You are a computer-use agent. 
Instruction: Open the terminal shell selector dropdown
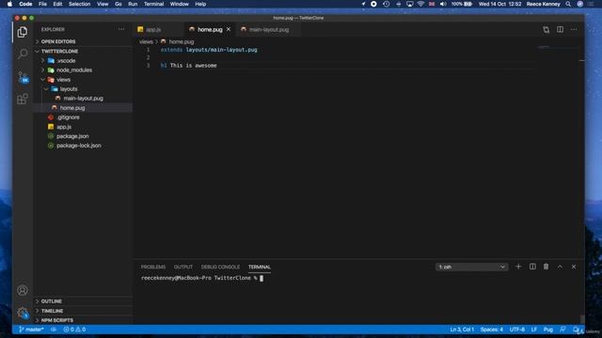point(471,267)
